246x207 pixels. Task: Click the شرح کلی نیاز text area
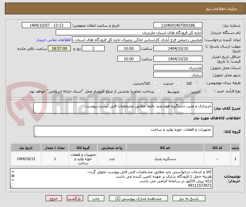(123, 108)
